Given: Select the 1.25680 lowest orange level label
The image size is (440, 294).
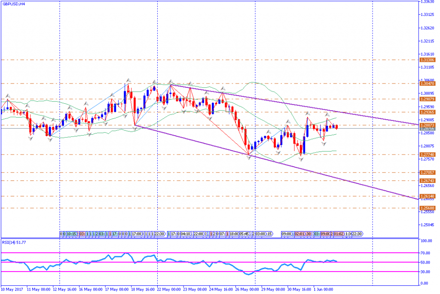Looking at the screenshot, I should coord(427,208).
